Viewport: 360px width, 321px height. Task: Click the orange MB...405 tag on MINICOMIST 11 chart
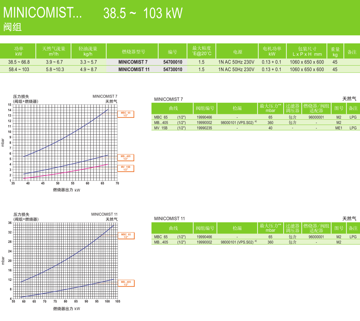click(x=126, y=283)
